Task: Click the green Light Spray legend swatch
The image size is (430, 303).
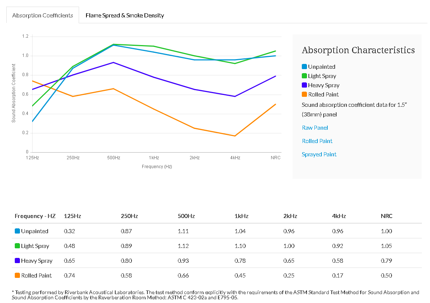Action: point(304,76)
